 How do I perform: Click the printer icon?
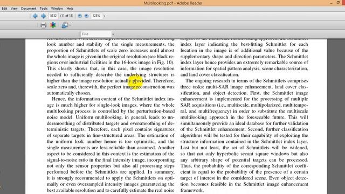[x=43, y=25]
